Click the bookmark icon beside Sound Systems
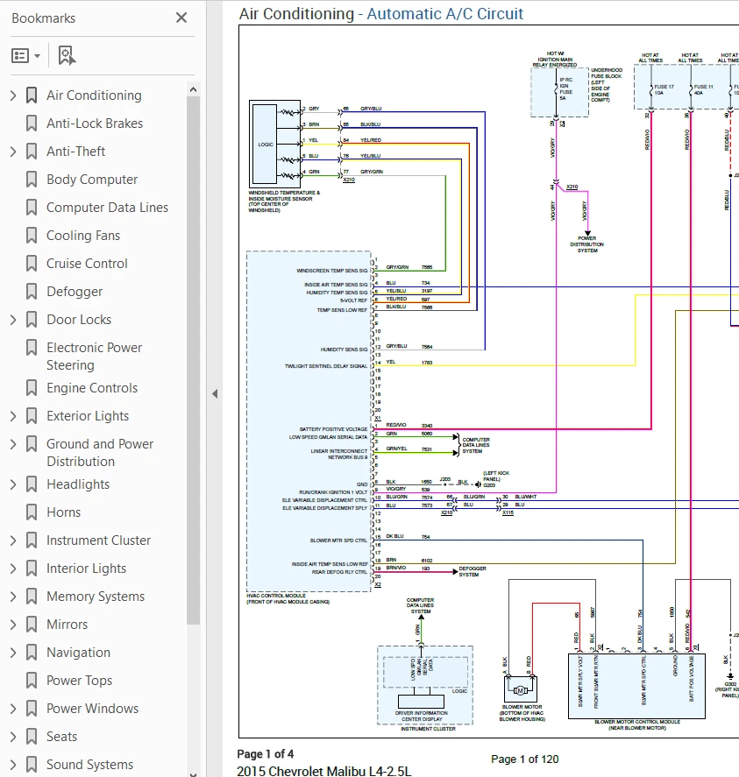This screenshot has width=739, height=777. pos(30,764)
